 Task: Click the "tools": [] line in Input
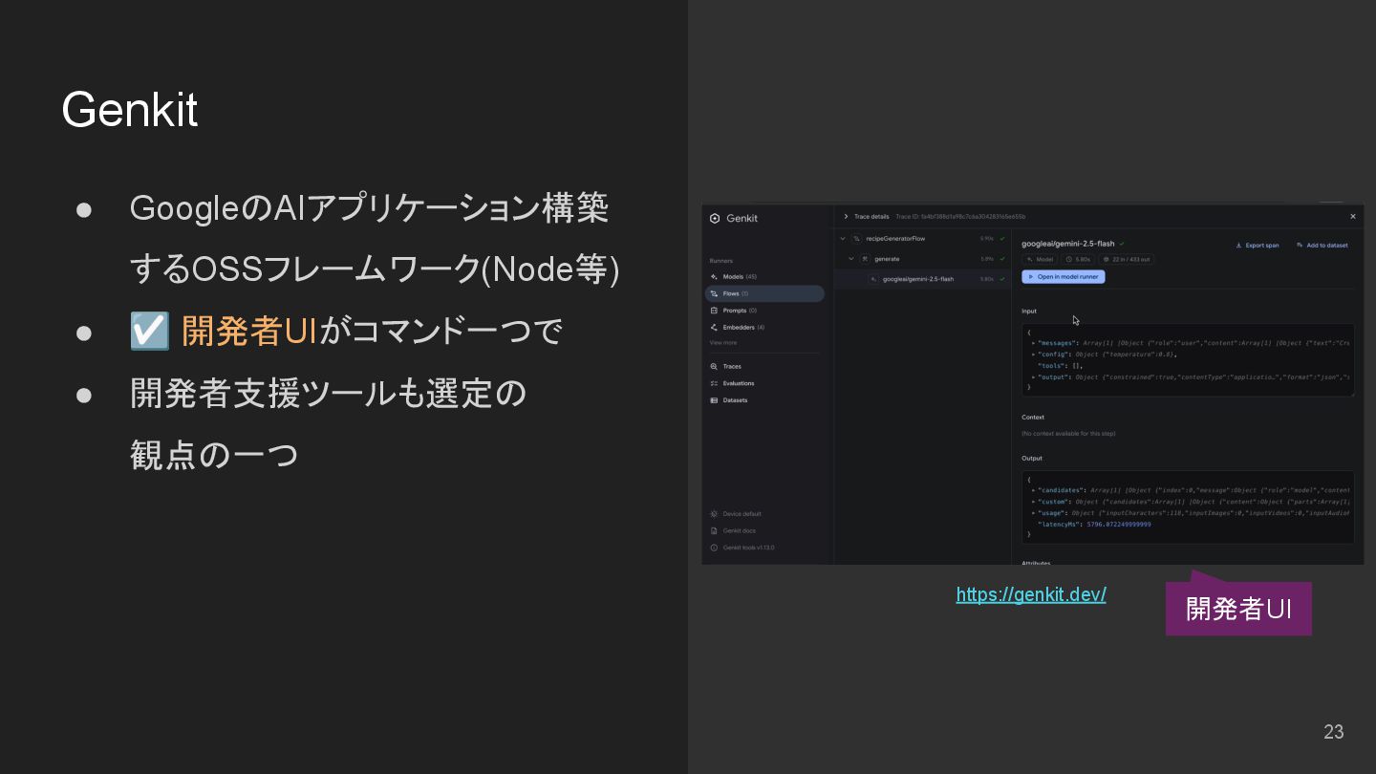click(1060, 366)
